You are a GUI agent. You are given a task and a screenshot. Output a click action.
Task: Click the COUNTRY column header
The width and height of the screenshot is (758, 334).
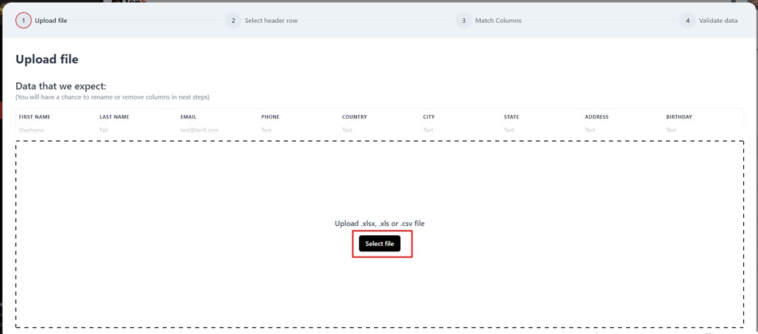coord(354,117)
